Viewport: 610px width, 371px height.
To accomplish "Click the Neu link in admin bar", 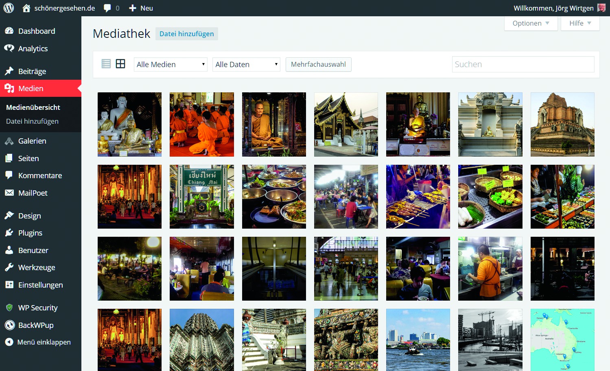I will point(146,8).
